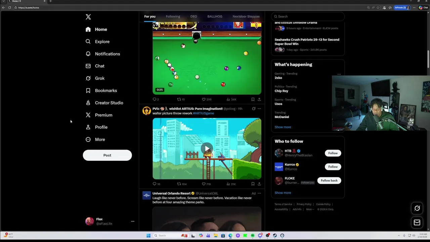This screenshot has width=430, height=242.
Task: Open trending topic McDaniel
Action: pyautogui.click(x=282, y=117)
